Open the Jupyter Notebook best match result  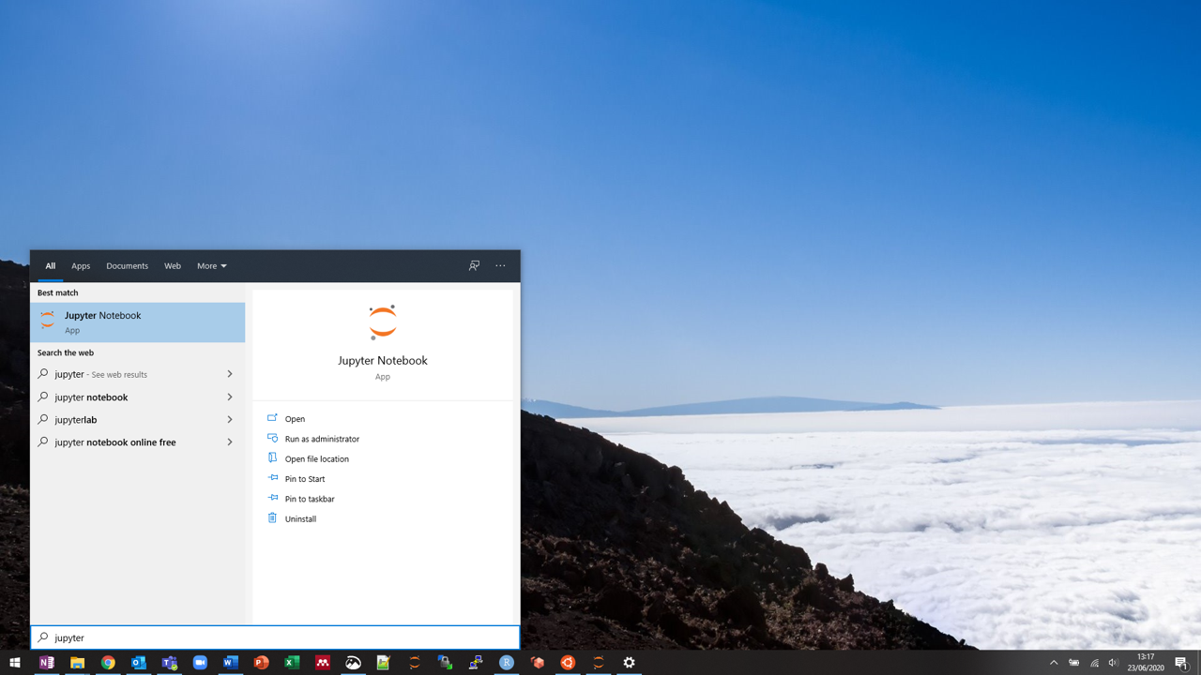[x=138, y=322]
